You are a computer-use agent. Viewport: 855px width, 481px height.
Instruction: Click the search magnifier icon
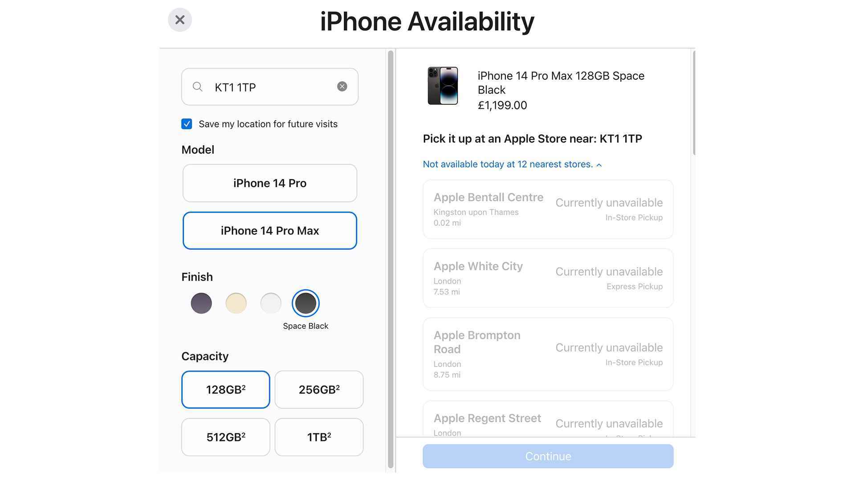pyautogui.click(x=198, y=86)
